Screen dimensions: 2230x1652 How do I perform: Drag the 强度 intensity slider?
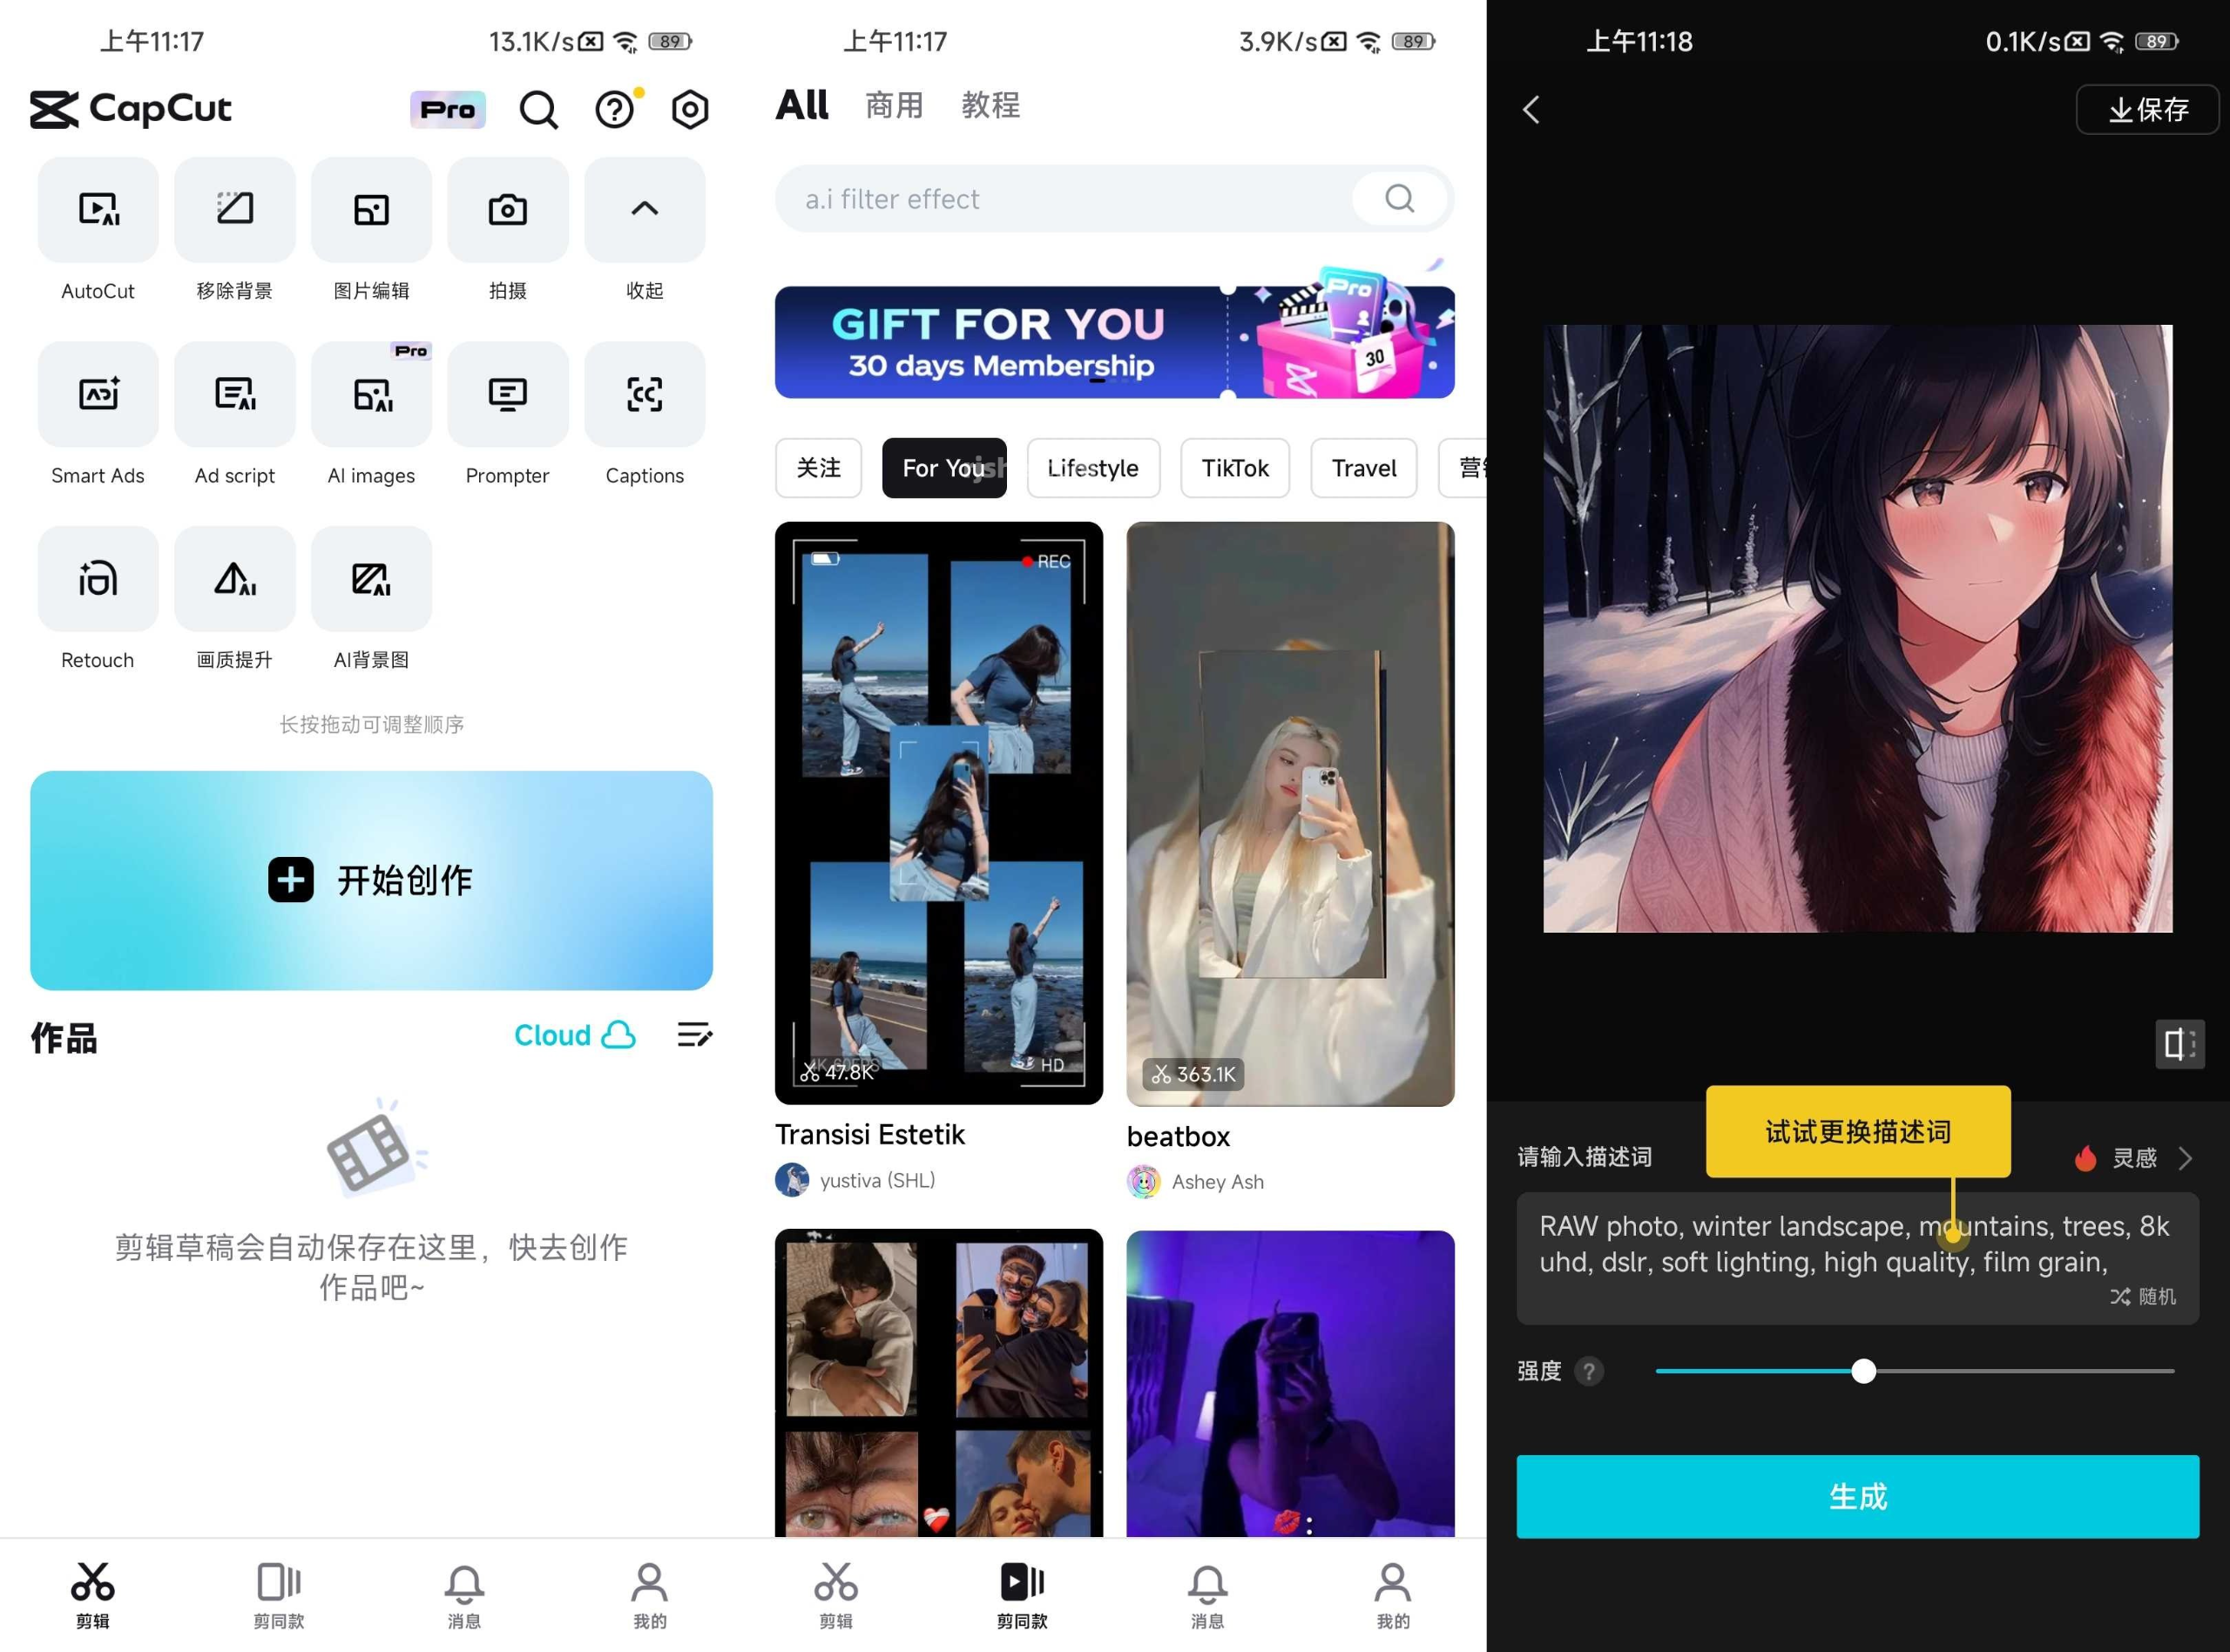pyautogui.click(x=1864, y=1371)
